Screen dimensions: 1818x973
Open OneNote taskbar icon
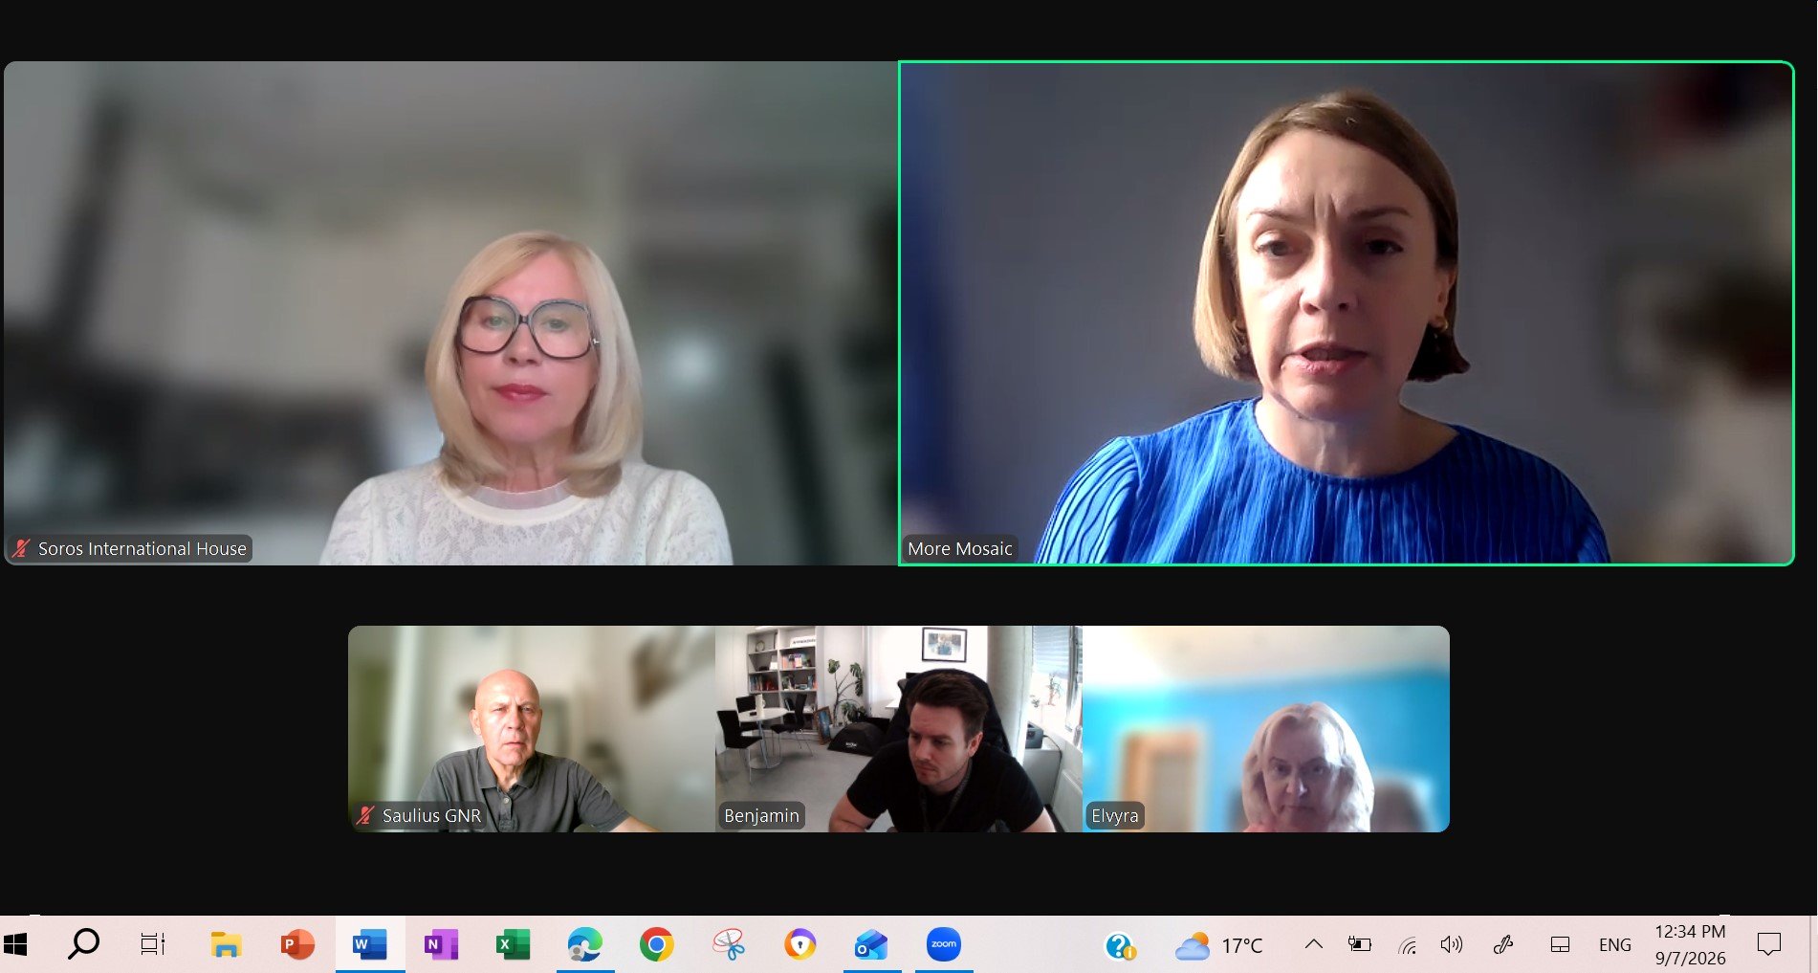(441, 944)
